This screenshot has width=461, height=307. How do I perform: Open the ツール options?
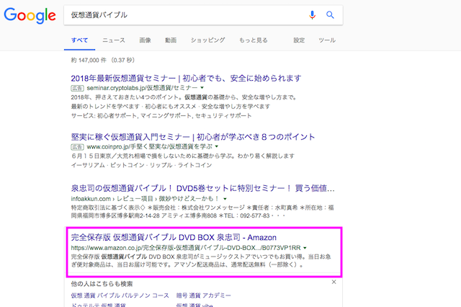coord(327,40)
